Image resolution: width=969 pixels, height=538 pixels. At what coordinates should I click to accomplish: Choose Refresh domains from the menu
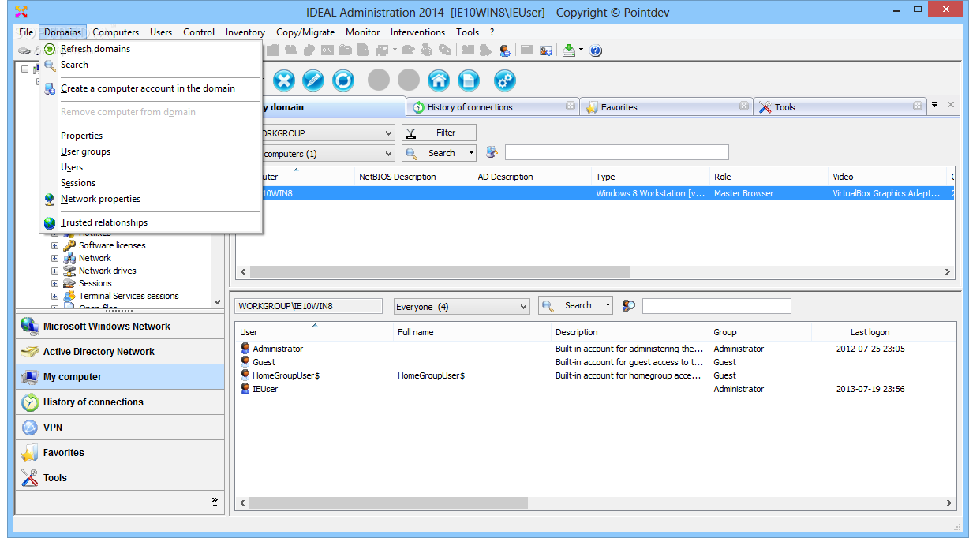coord(95,49)
